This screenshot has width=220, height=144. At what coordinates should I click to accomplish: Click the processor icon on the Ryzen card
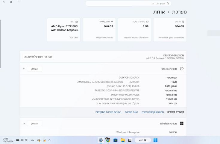pyautogui.click(x=76, y=22)
